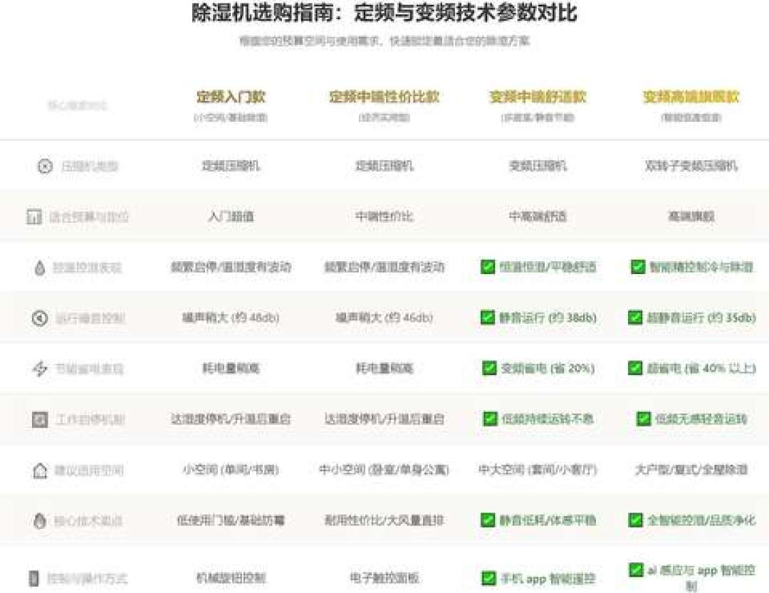
Task: Select the 变频高端旗舰款 column header
Action: 691,97
